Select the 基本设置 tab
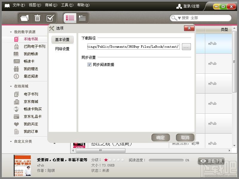The height and width of the screenshot is (179, 239). [x=62, y=40]
